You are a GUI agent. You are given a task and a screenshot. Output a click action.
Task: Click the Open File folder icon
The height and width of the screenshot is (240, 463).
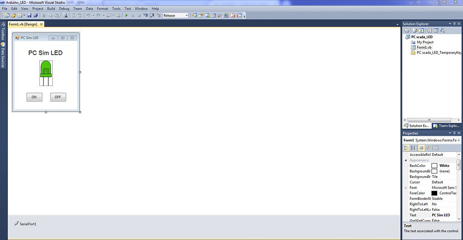(x=13, y=15)
